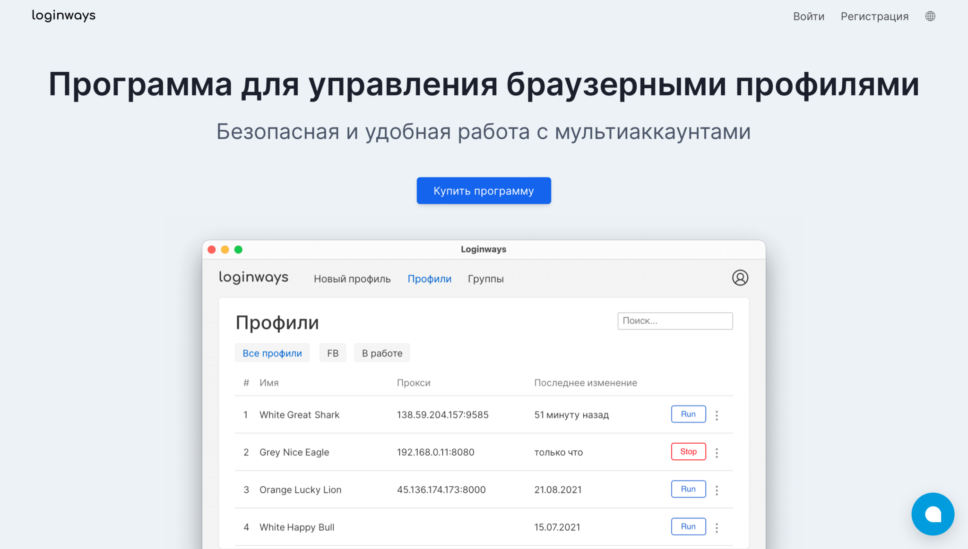Click the loginways logo in page header

[64, 16]
